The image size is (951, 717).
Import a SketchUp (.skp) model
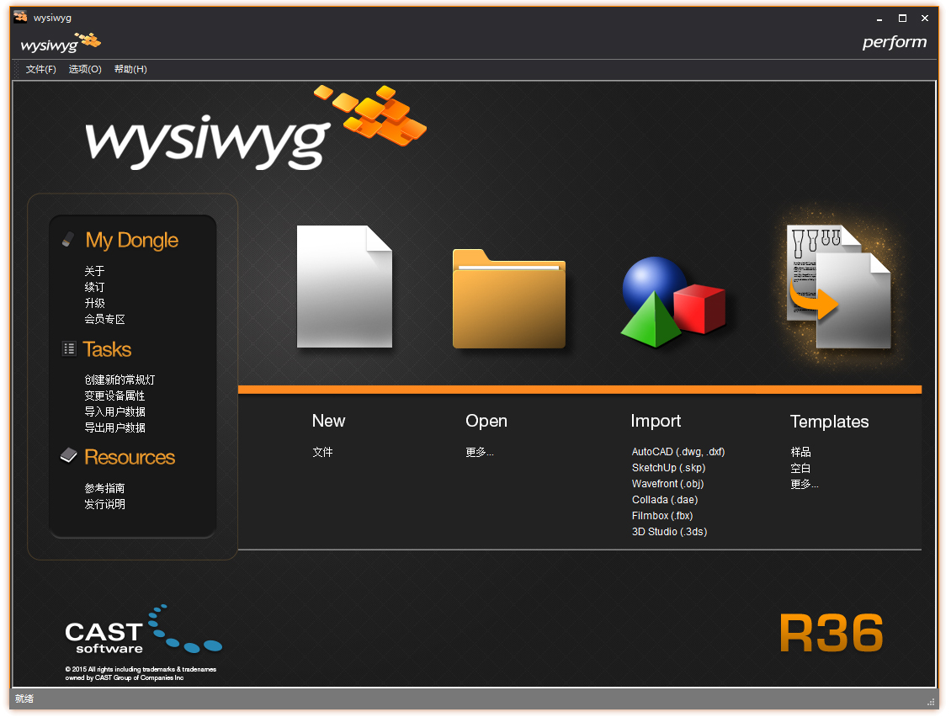pos(668,468)
